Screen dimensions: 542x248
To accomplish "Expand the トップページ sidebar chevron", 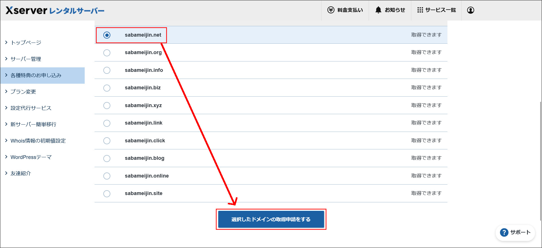I will point(6,43).
